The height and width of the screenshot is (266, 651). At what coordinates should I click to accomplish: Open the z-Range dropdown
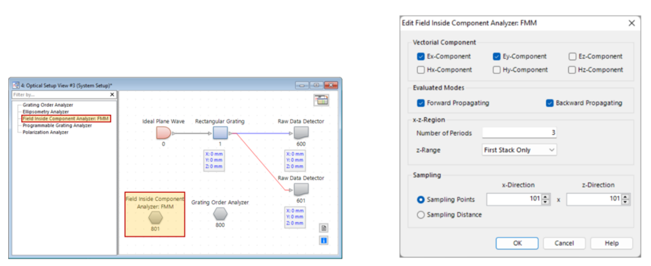coord(520,150)
